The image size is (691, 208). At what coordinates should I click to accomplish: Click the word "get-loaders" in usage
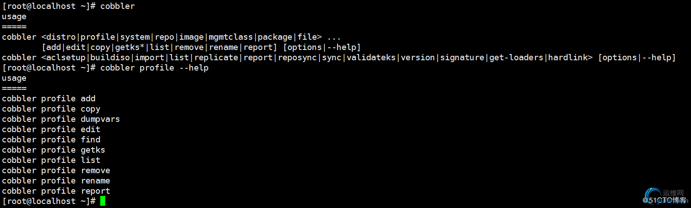516,58
